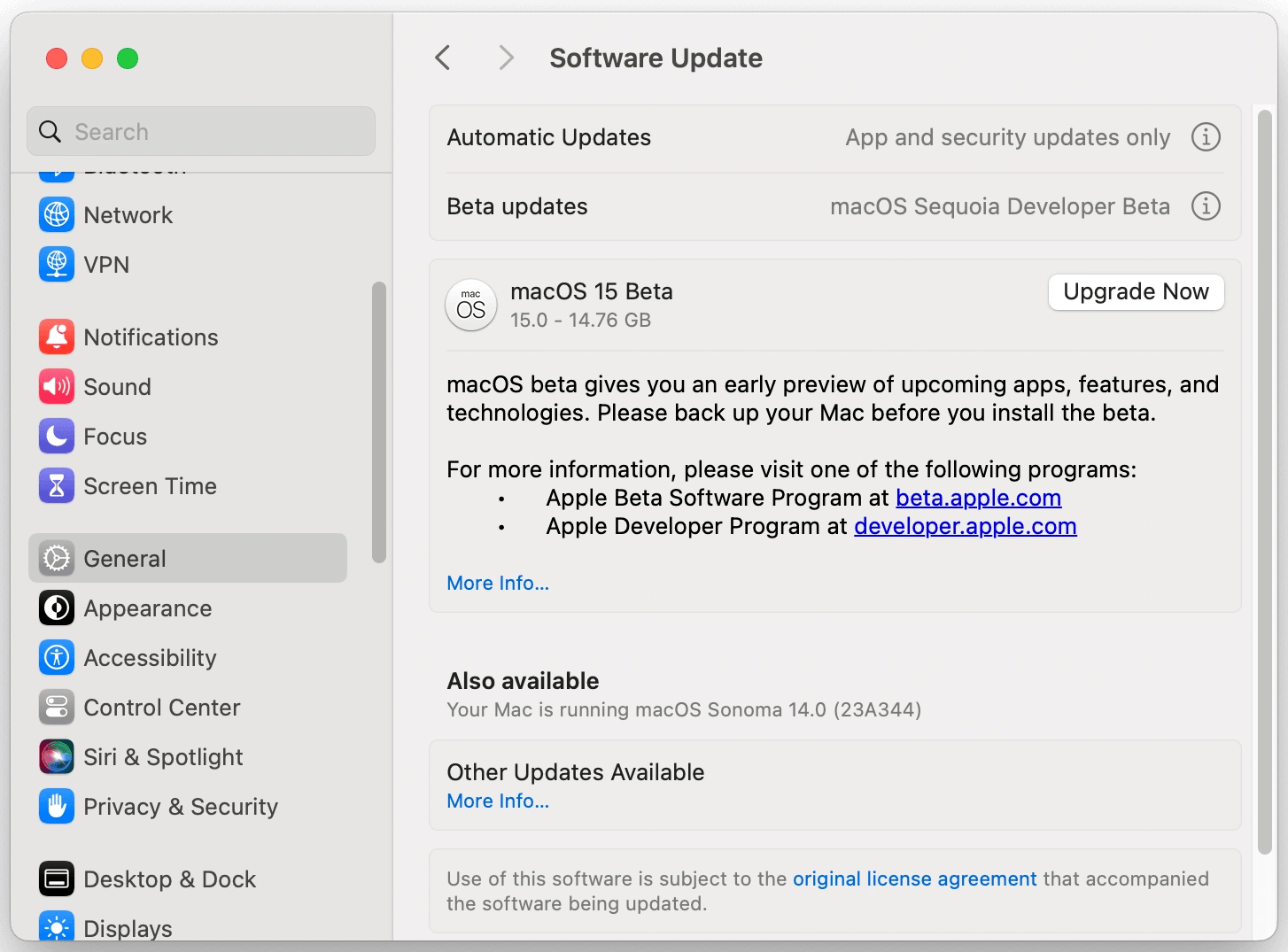
Task: Open info for Automatic Updates
Action: pos(1206,137)
